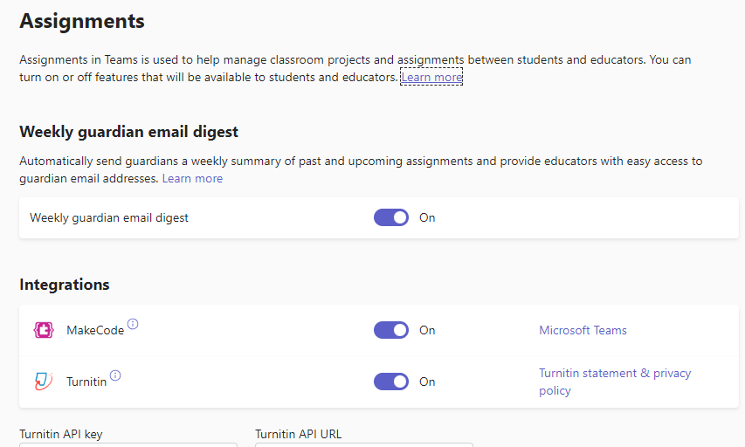This screenshot has width=745, height=447.
Task: Click the Turnitin integration name label
Action: pyautogui.click(x=86, y=382)
